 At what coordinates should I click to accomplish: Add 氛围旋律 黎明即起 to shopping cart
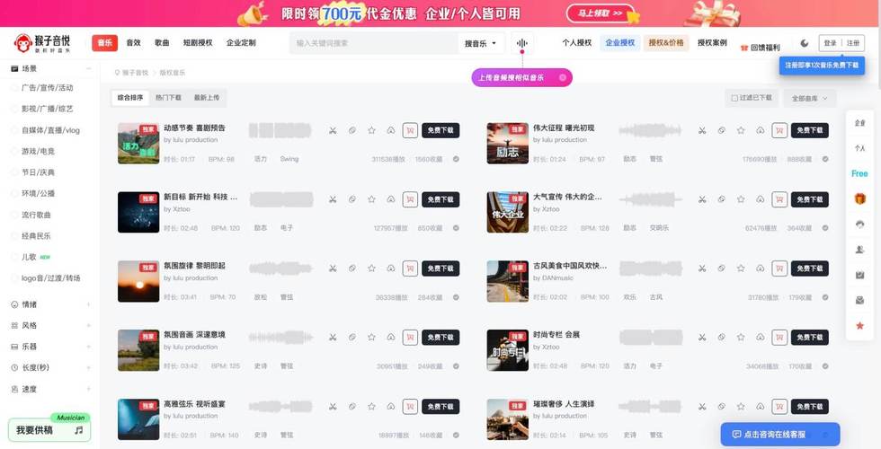point(410,269)
